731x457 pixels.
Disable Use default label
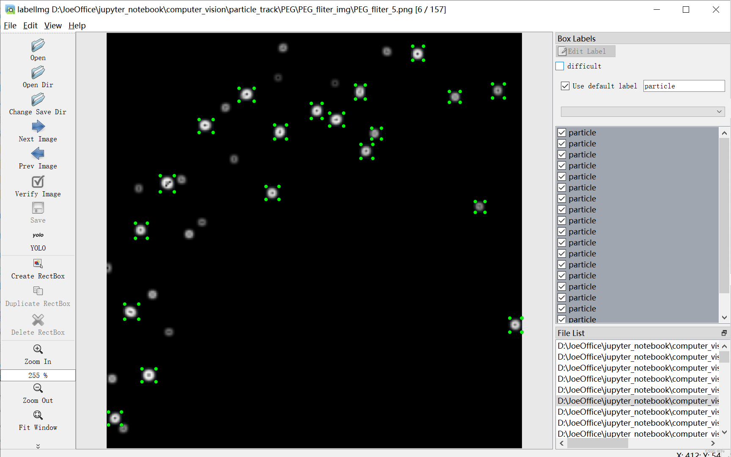pos(565,85)
